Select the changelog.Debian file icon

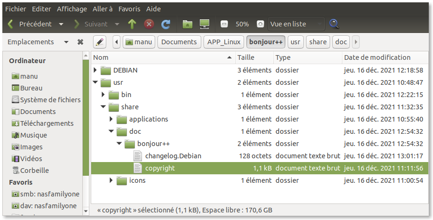pyautogui.click(x=138, y=156)
